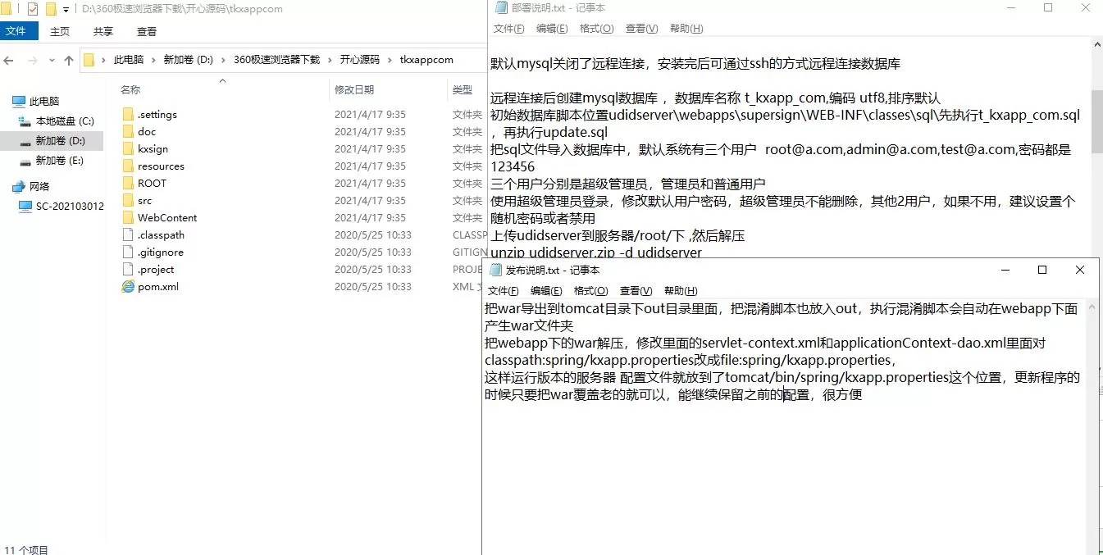Click the .project file icon
Screen dimensions: 1103x555
coord(127,269)
